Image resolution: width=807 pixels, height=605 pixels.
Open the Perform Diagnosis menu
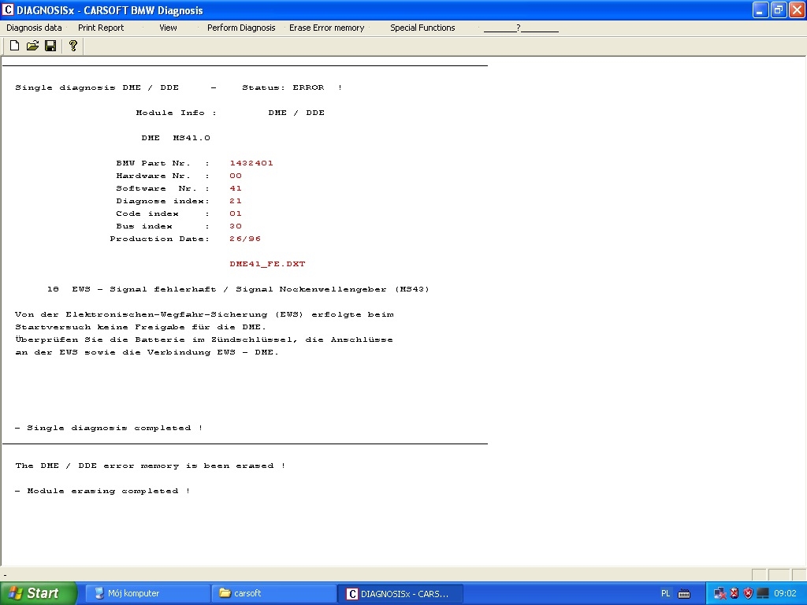pos(241,28)
